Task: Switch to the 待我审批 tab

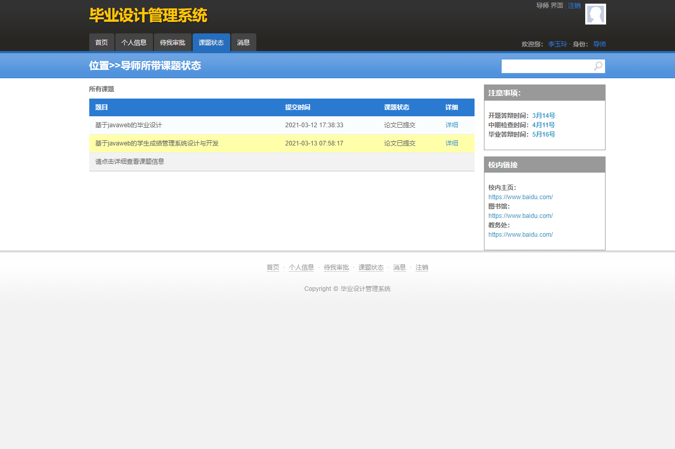Action: click(x=173, y=42)
